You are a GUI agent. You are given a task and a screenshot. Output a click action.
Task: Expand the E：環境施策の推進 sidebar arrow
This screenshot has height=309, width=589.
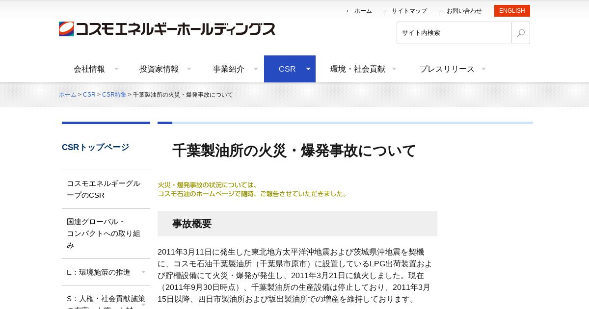[x=143, y=272]
